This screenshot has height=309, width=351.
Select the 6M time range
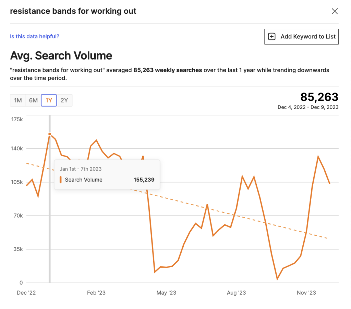pos(33,100)
